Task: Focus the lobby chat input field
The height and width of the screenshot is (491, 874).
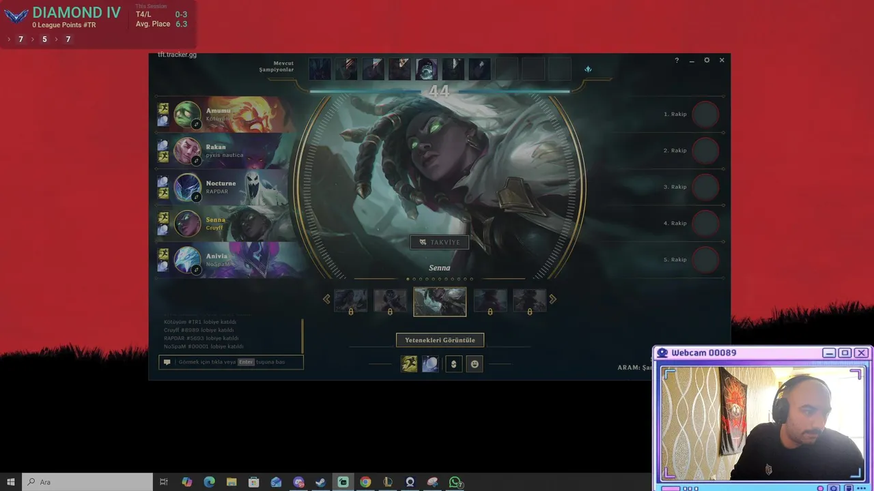Action: pyautogui.click(x=231, y=362)
